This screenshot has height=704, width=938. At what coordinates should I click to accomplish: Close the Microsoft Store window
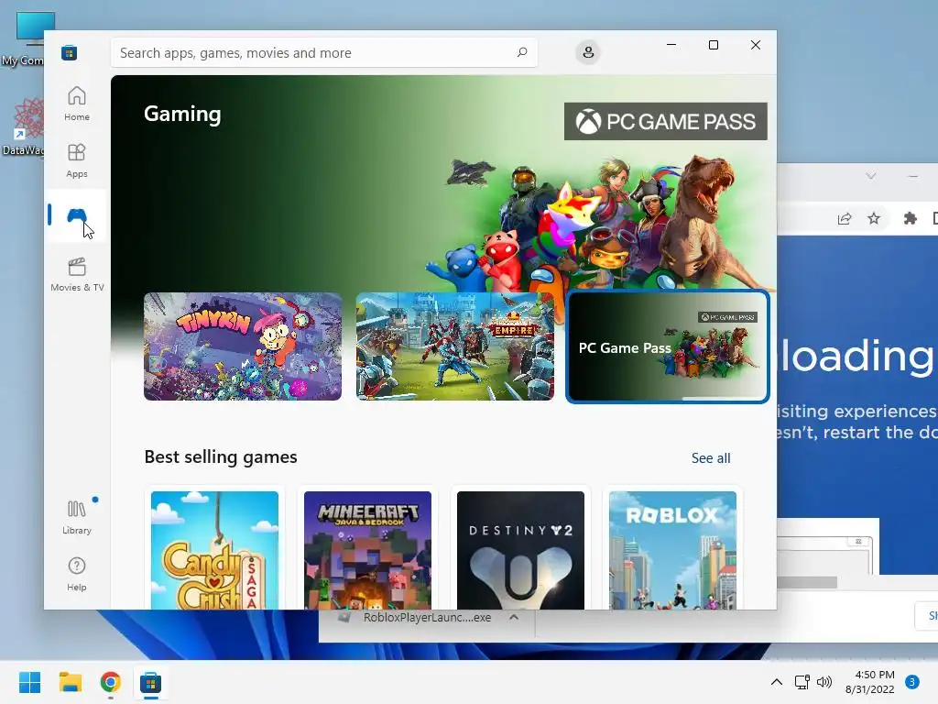(756, 45)
